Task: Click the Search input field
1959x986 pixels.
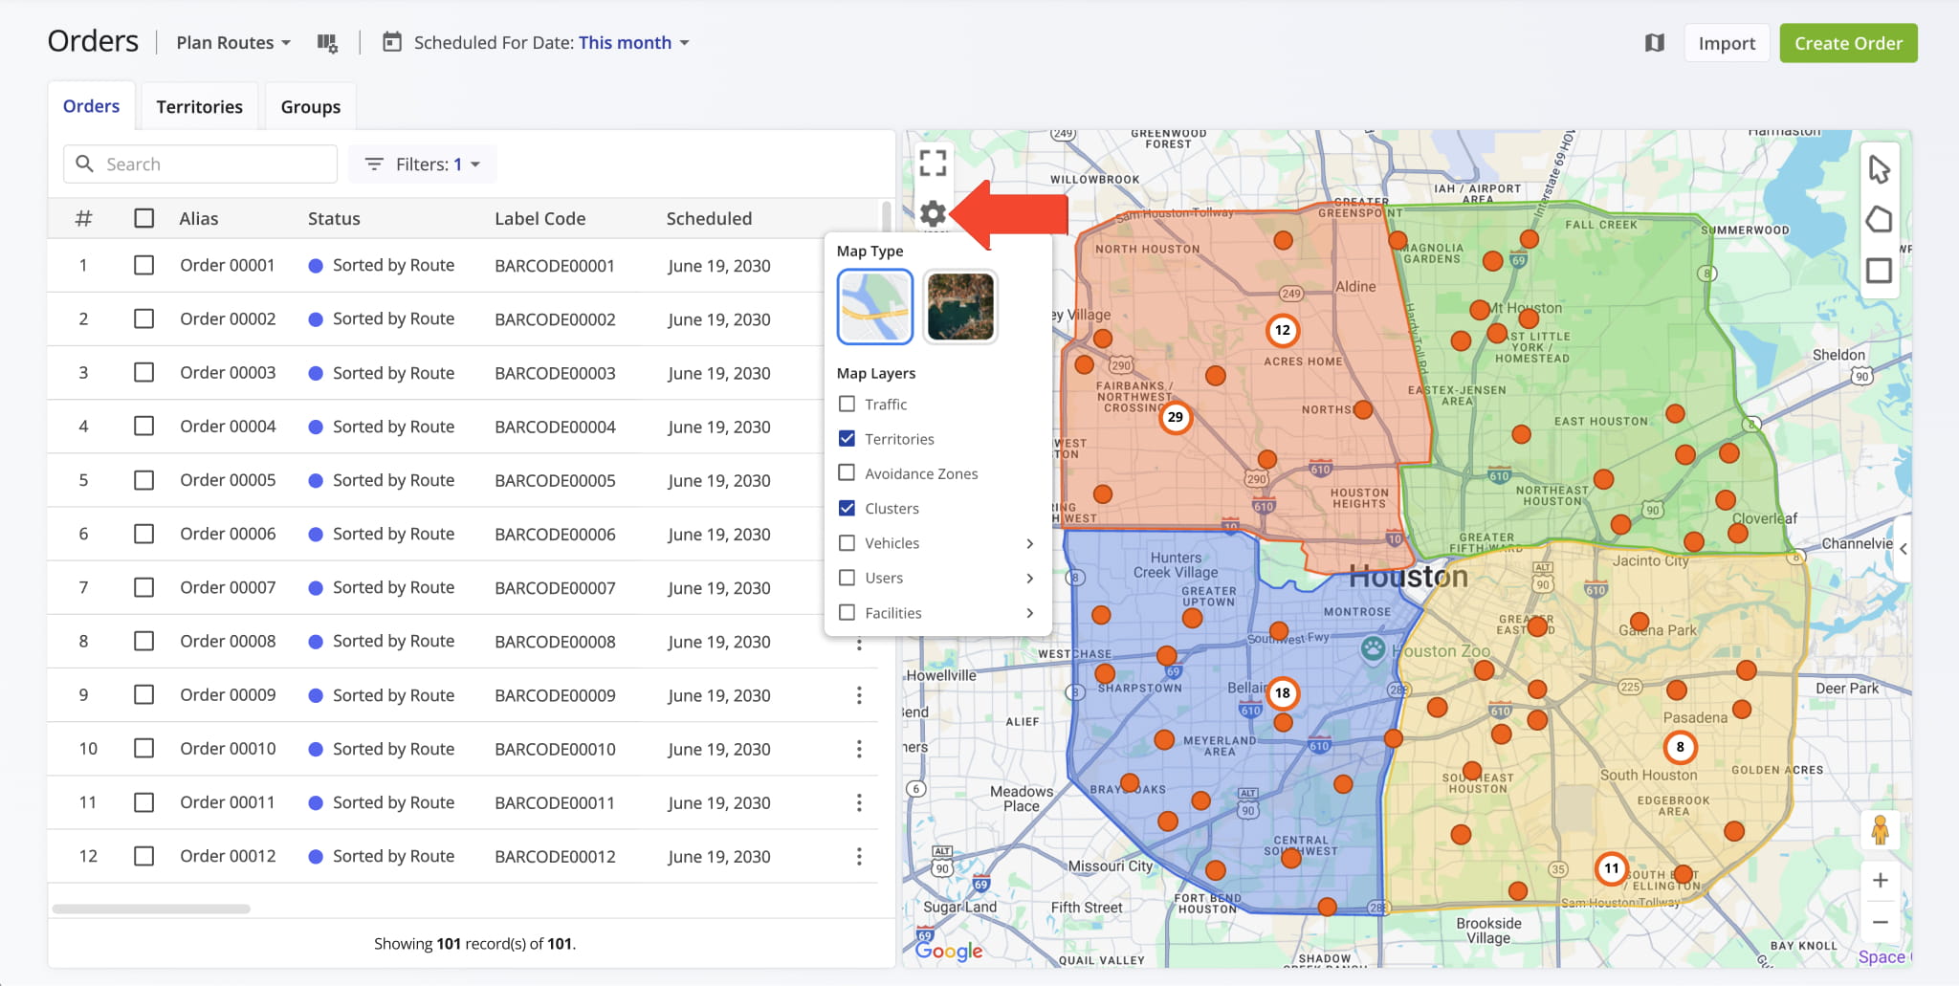Action: [201, 164]
